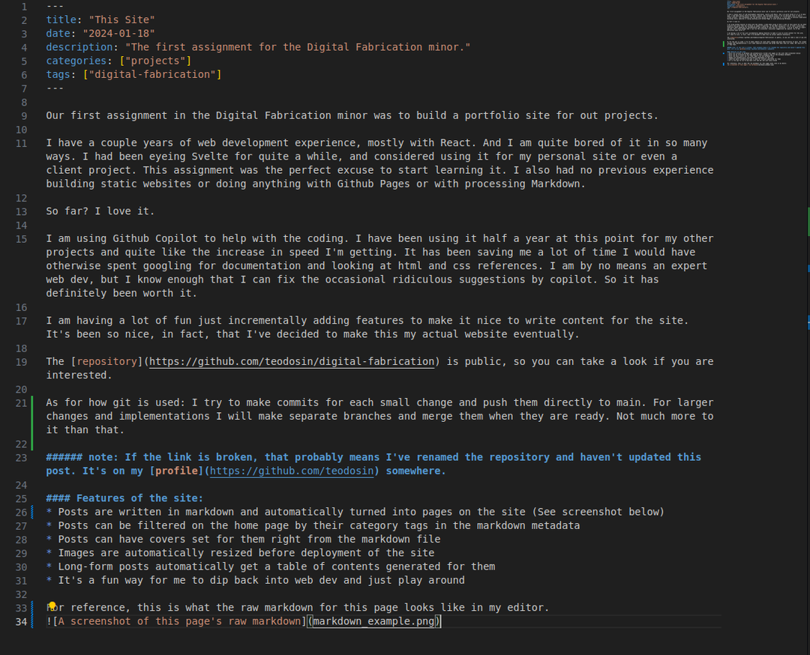Click the yellow lightbulb code action icon
The image size is (810, 655).
point(52,606)
